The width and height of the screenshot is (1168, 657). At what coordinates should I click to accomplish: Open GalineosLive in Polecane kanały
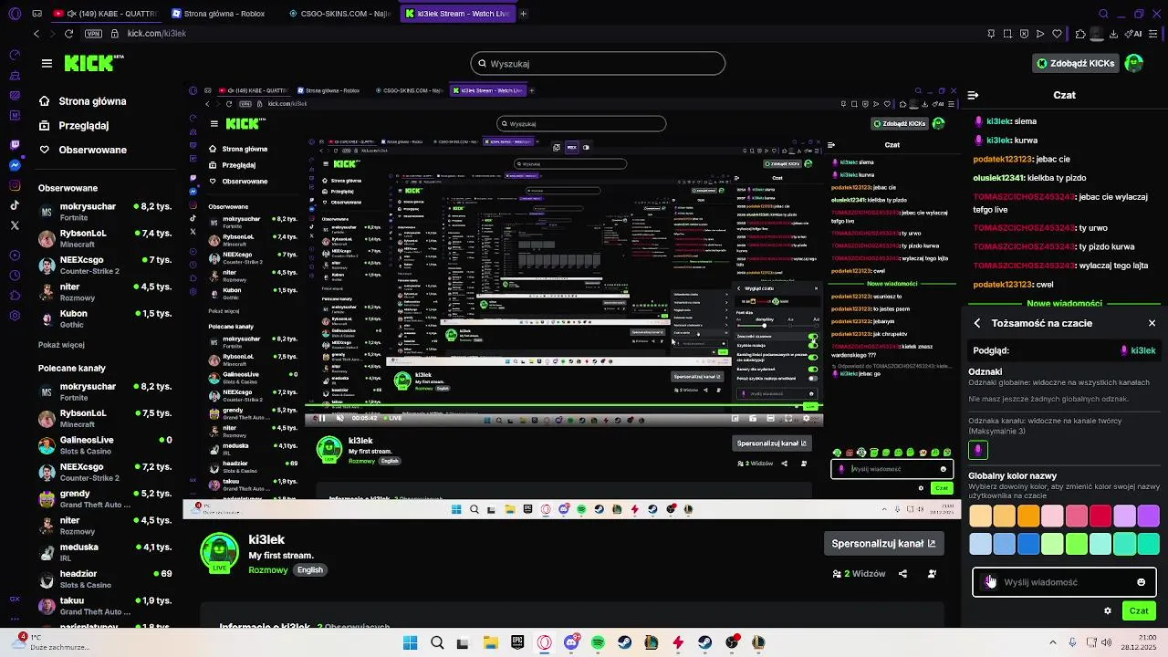105,444
